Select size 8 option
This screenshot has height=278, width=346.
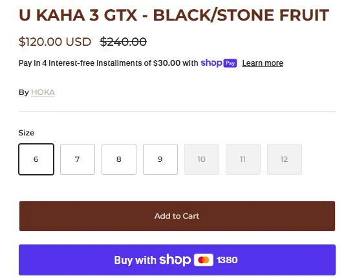(x=119, y=159)
